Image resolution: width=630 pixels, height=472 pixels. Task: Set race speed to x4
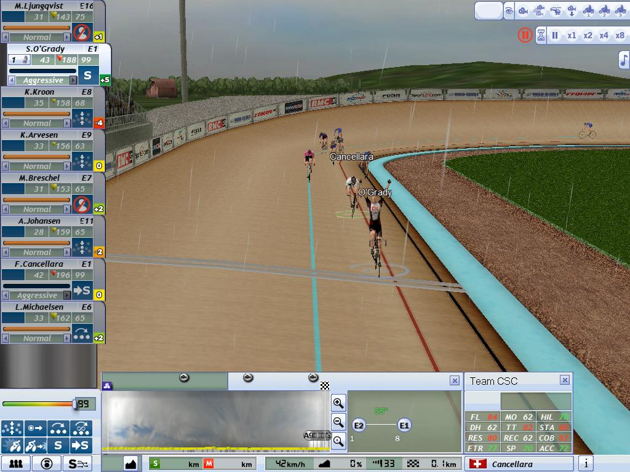click(604, 35)
